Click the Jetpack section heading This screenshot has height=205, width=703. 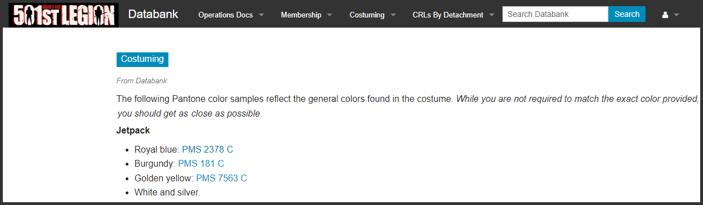pos(133,131)
